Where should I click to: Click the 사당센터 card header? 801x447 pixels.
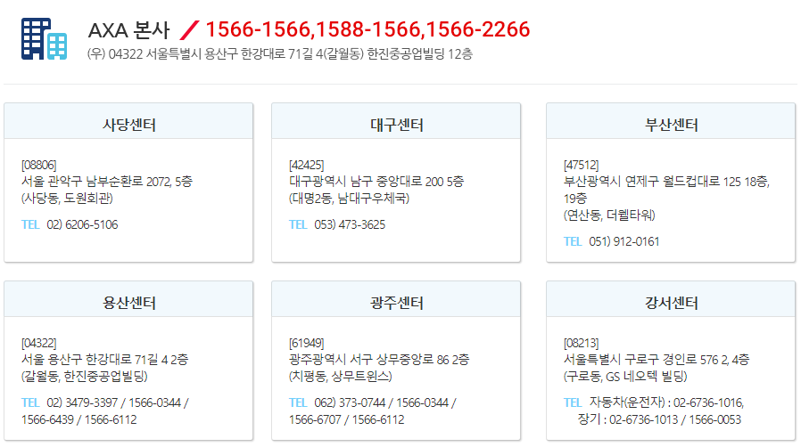128,121
